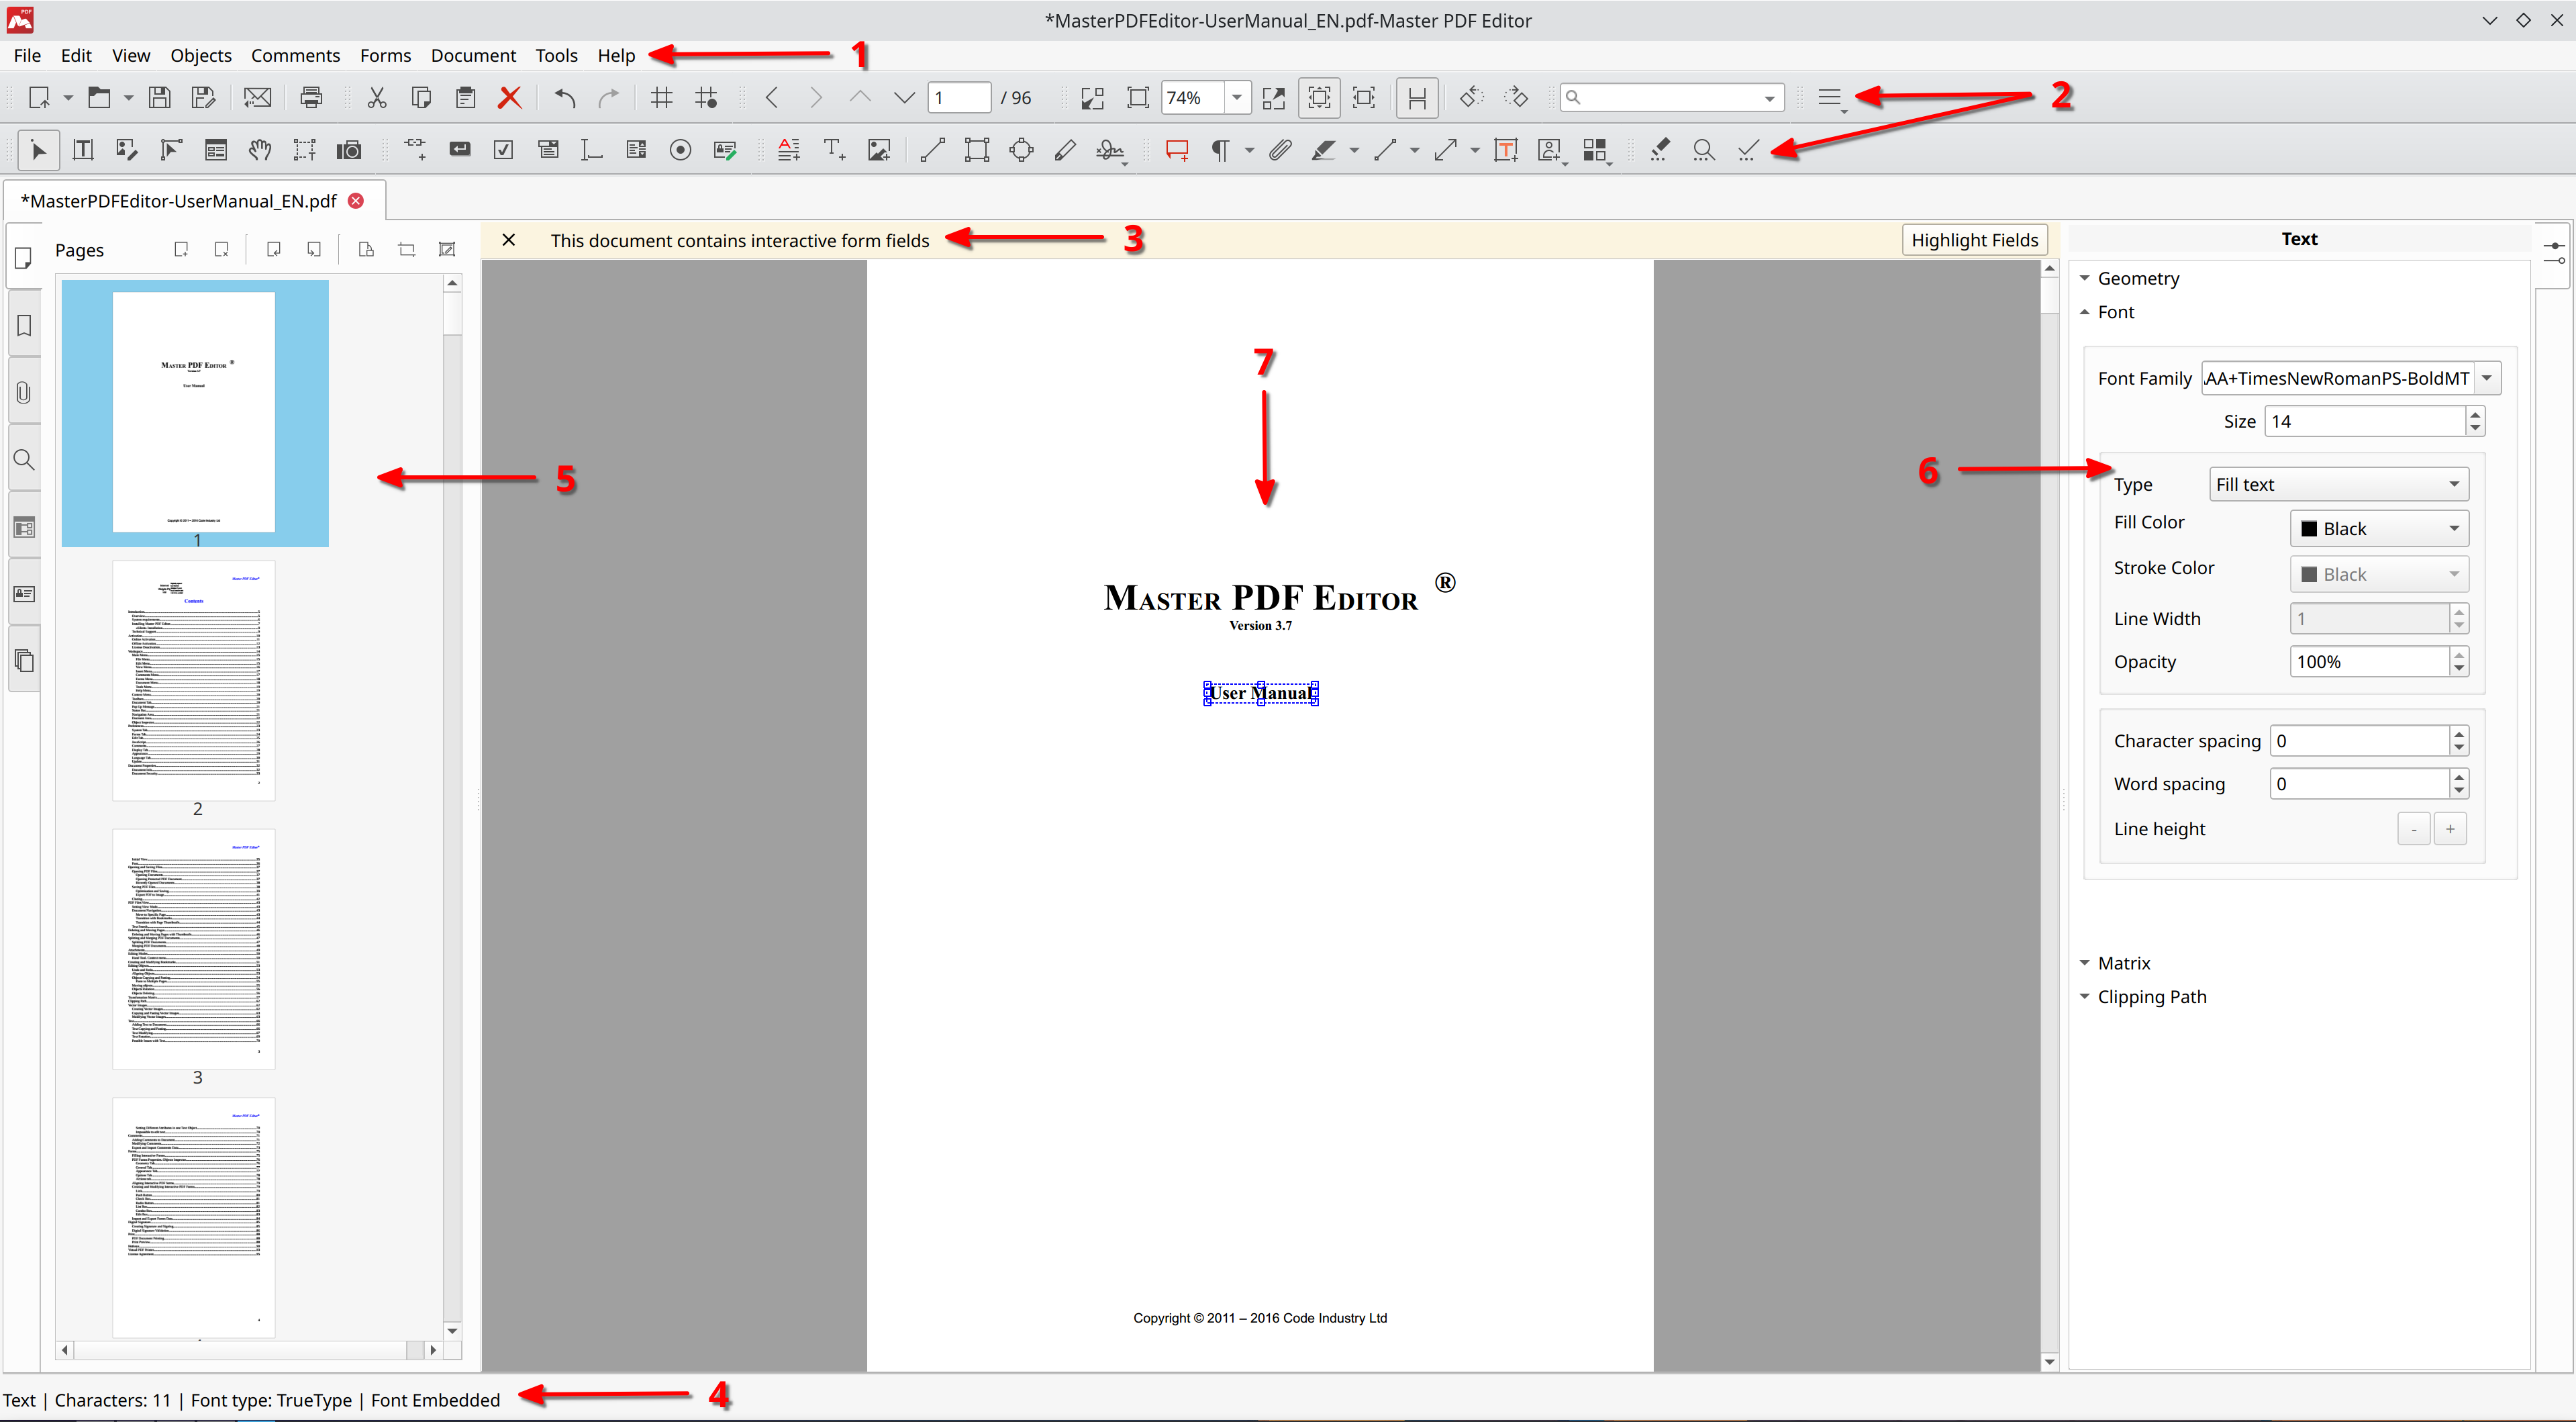The width and height of the screenshot is (2576, 1426).
Task: Click the Highlight Fields button
Action: pyautogui.click(x=1973, y=239)
